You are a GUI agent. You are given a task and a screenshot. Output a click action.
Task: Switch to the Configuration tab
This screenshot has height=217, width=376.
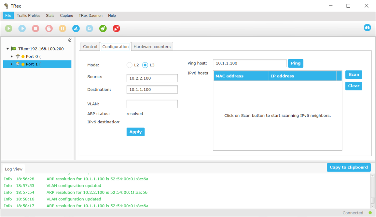116,47
